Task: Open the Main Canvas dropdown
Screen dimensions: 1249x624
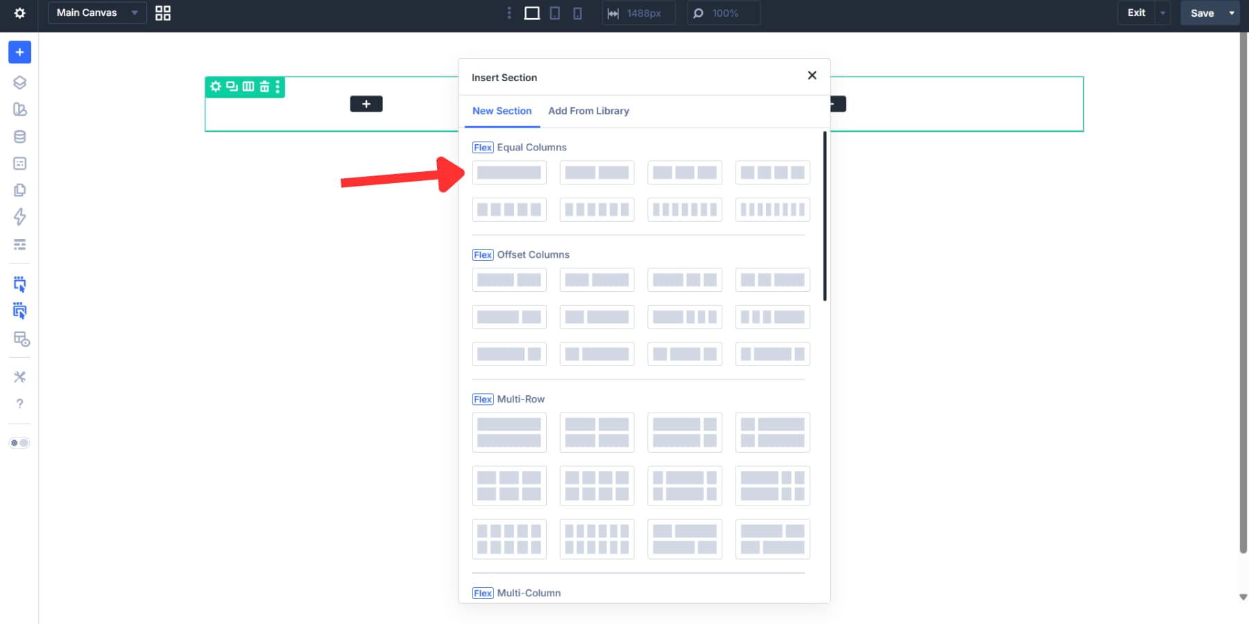Action: 96,12
